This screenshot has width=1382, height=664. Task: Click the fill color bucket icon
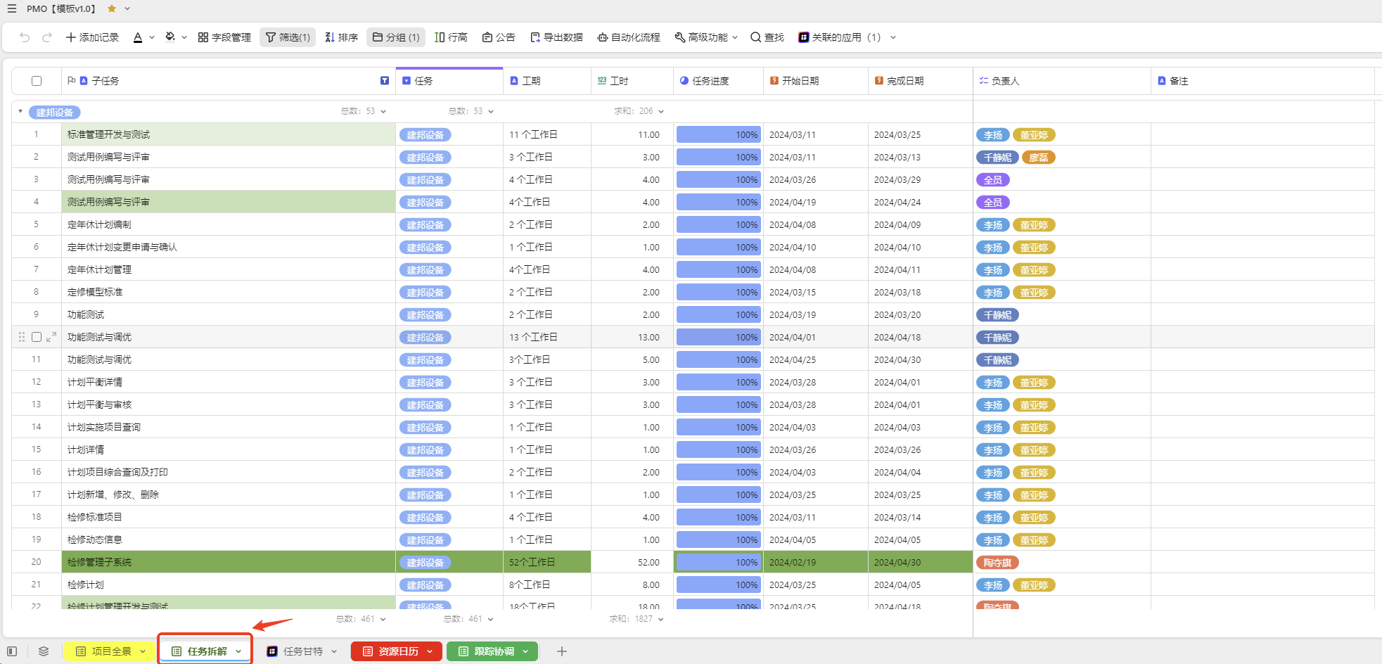[170, 37]
